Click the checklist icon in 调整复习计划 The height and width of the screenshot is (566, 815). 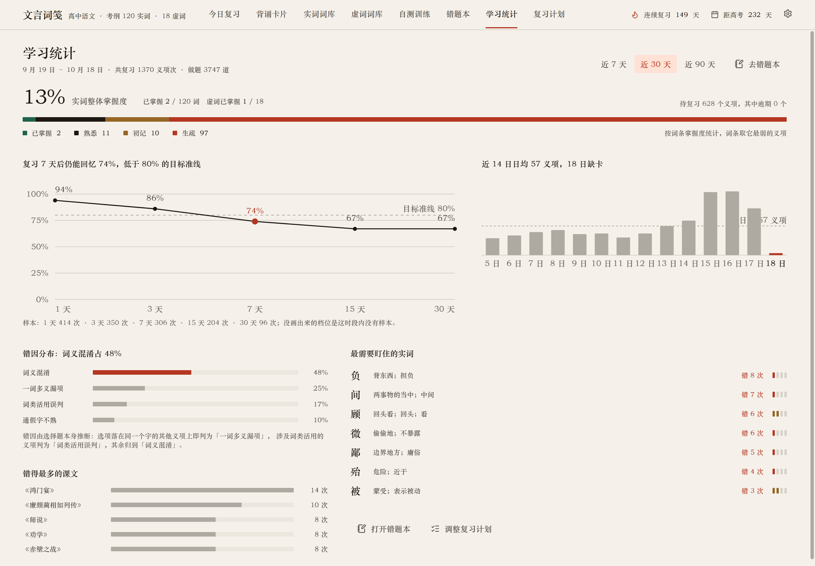(435, 529)
